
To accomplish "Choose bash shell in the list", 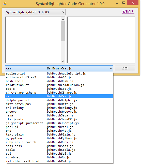I will pyautogui.click(x=59, y=81).
